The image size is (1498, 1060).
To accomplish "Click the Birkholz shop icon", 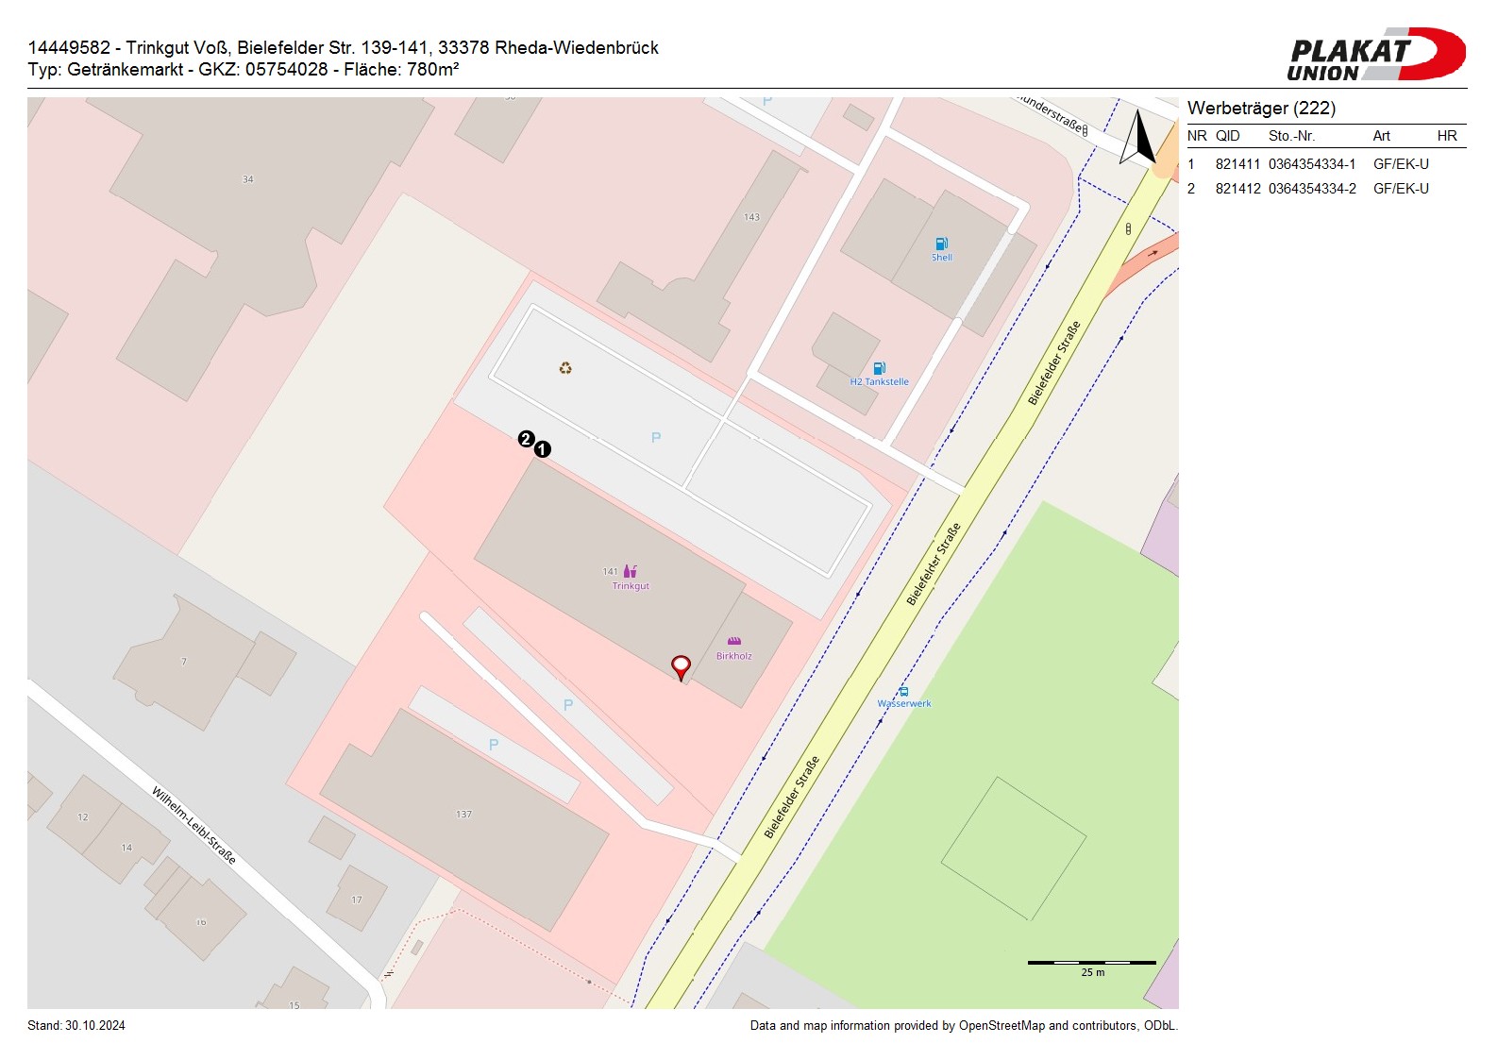I will pyautogui.click(x=734, y=642).
